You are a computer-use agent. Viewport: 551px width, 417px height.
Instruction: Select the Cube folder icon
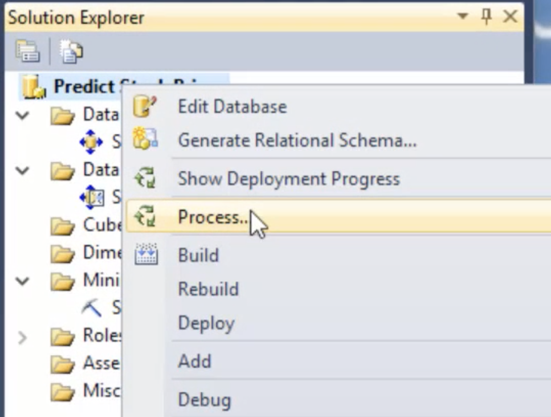(x=62, y=226)
